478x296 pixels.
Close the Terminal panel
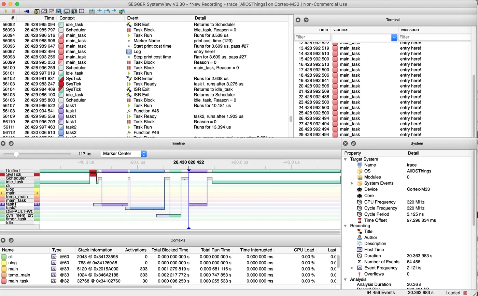point(298,20)
